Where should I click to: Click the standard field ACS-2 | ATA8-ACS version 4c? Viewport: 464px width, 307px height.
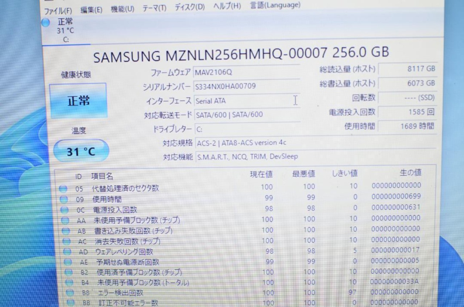(x=315, y=142)
